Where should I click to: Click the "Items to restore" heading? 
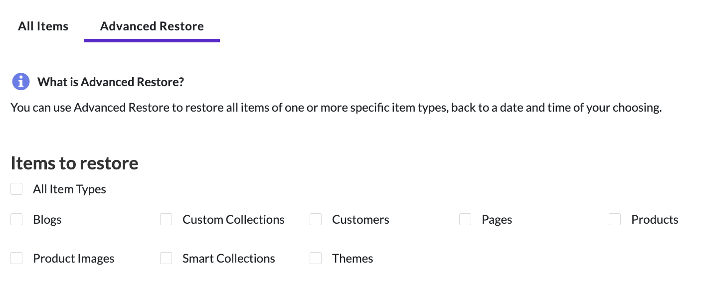pyautogui.click(x=74, y=163)
